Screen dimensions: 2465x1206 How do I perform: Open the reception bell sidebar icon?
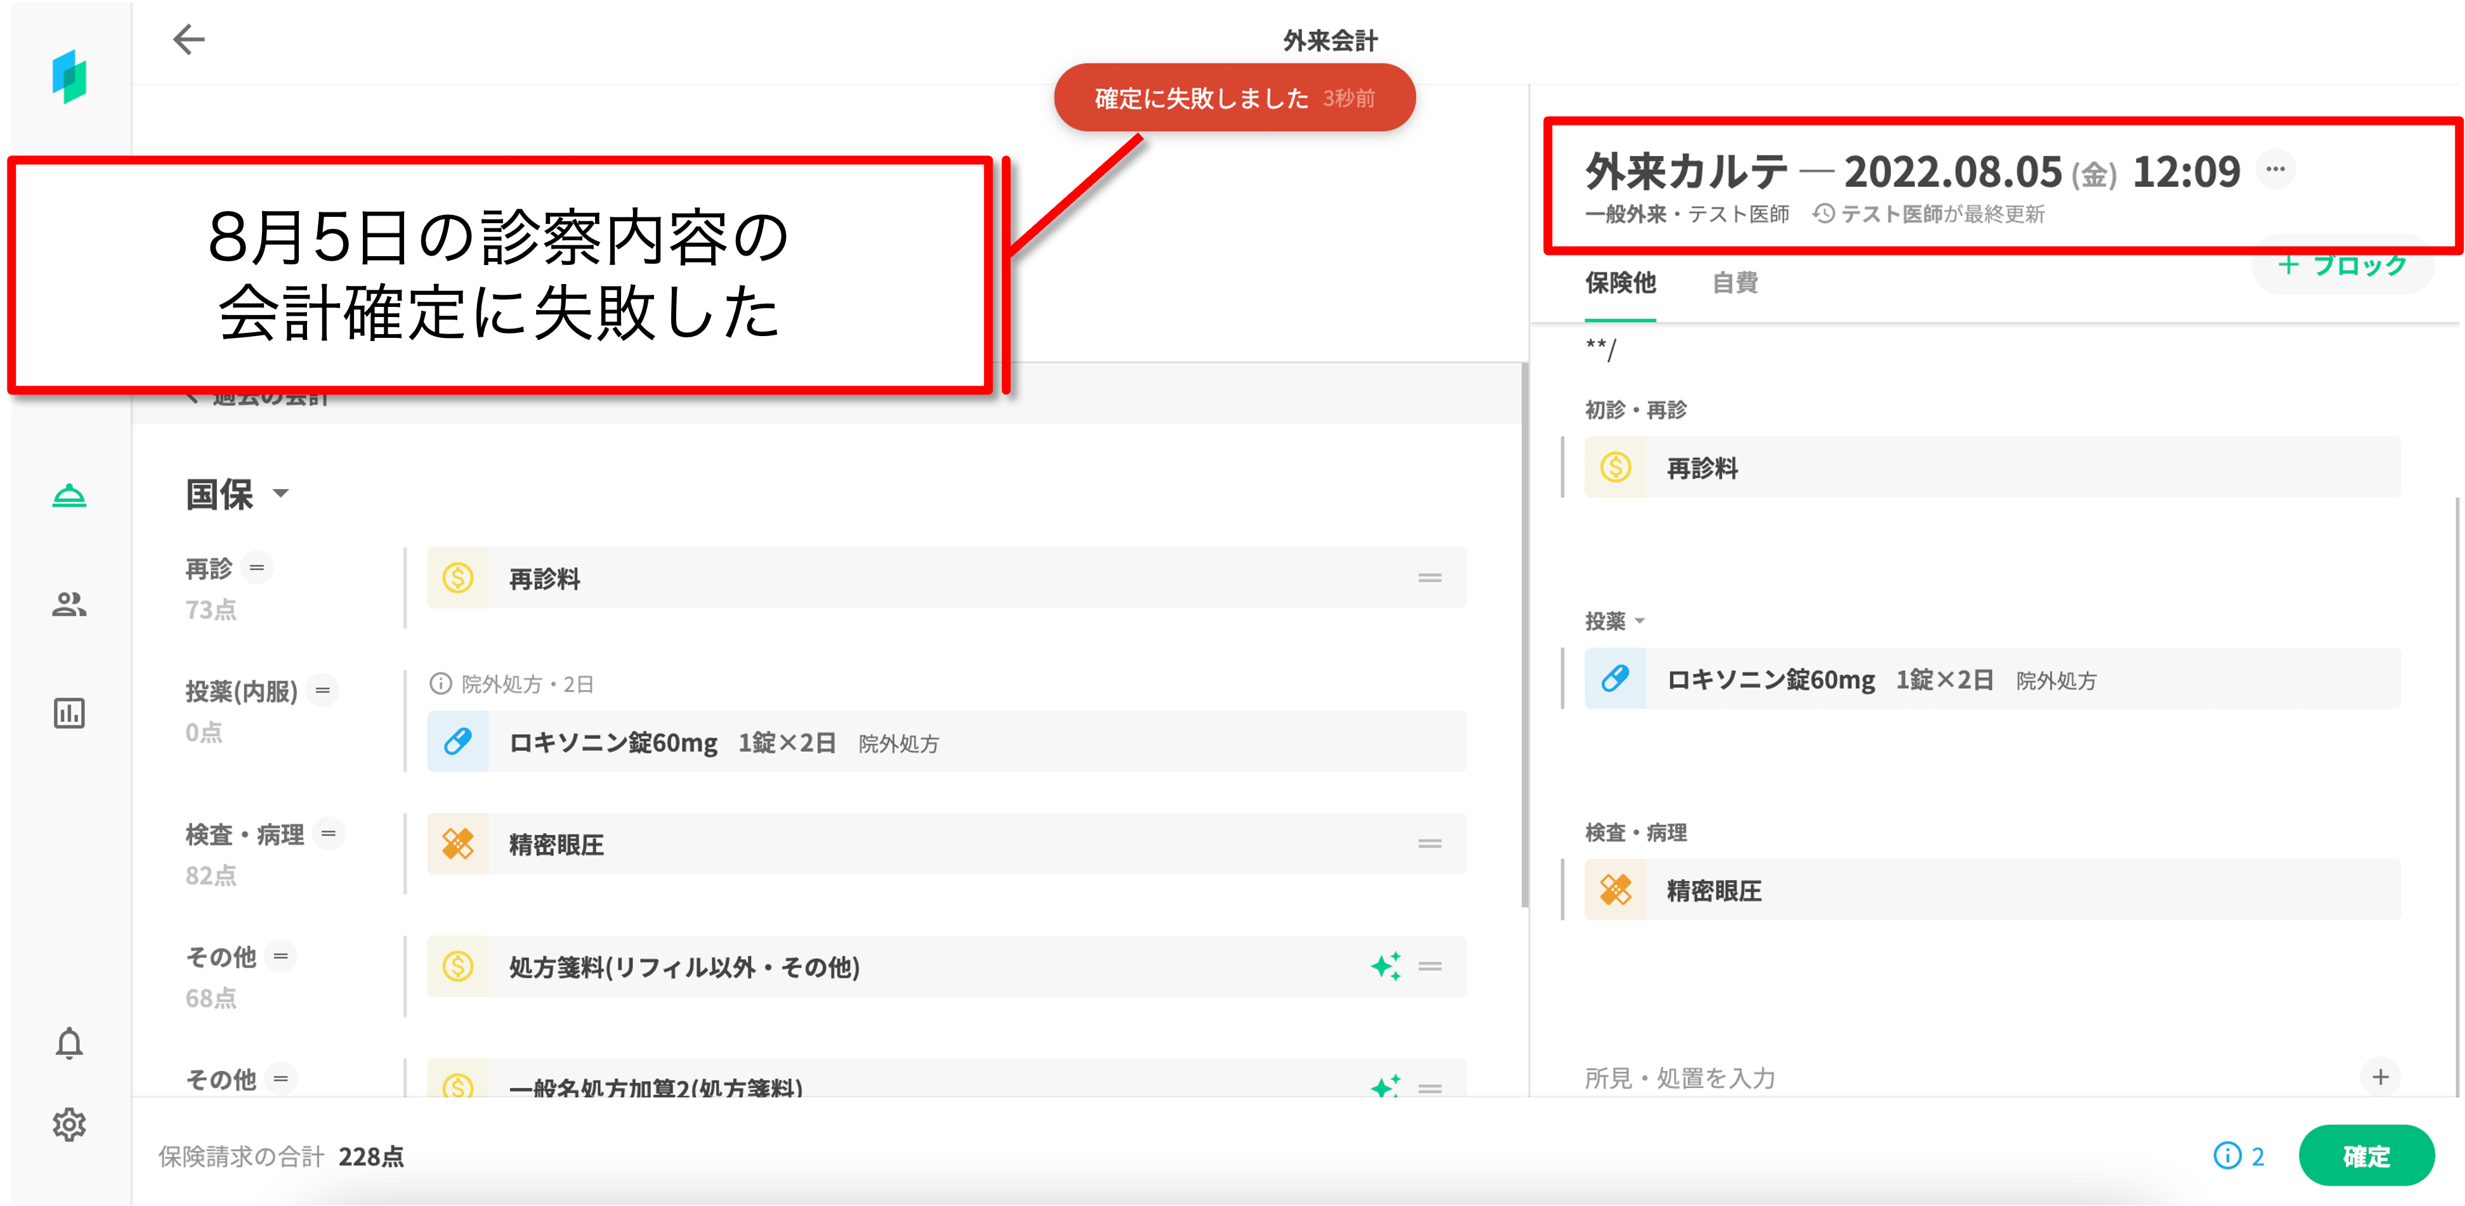[69, 495]
